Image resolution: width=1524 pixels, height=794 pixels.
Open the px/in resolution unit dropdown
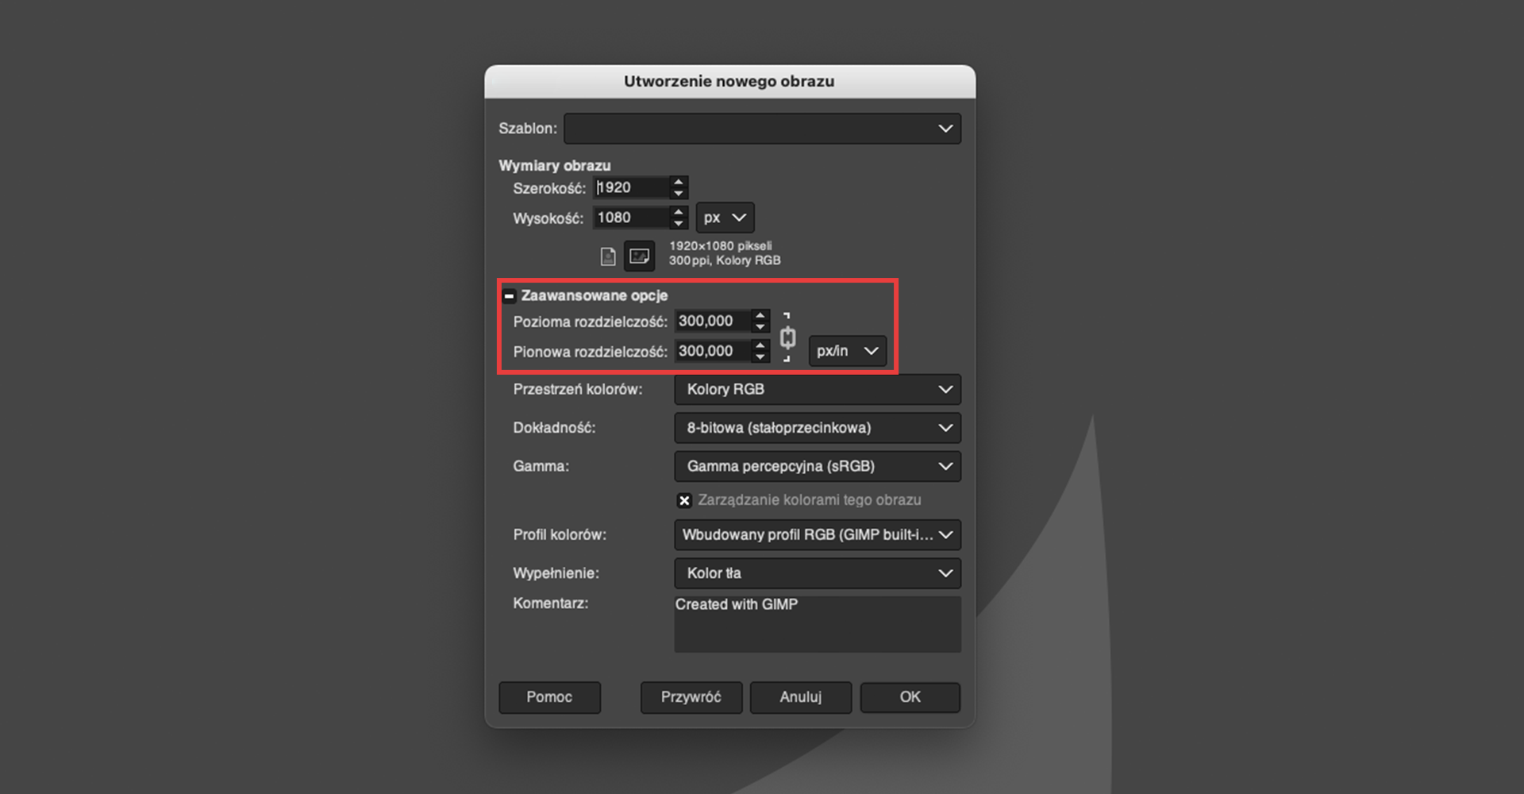click(x=847, y=351)
